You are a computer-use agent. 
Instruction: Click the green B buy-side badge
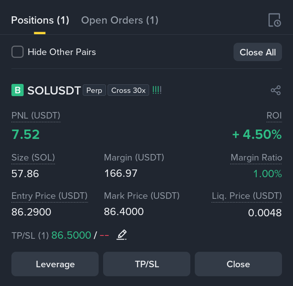(x=18, y=90)
